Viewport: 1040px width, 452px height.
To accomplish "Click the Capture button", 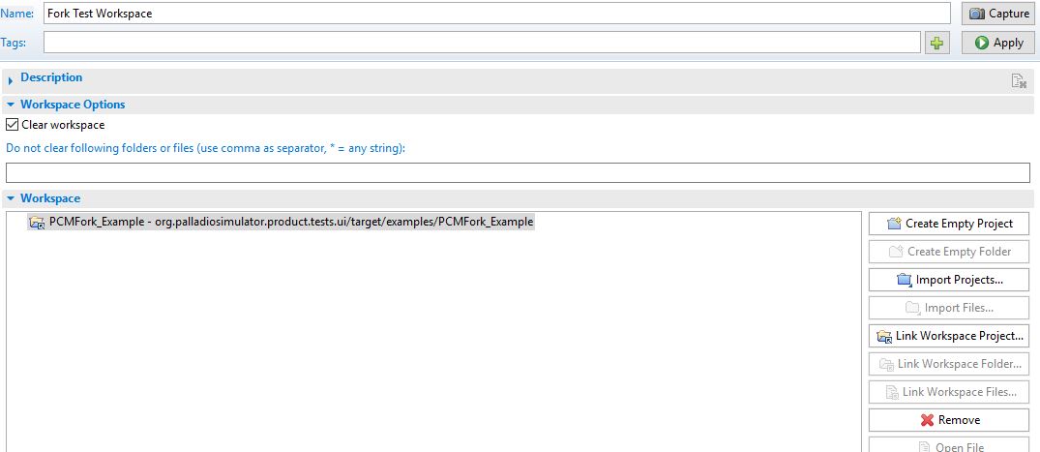I will coord(998,14).
